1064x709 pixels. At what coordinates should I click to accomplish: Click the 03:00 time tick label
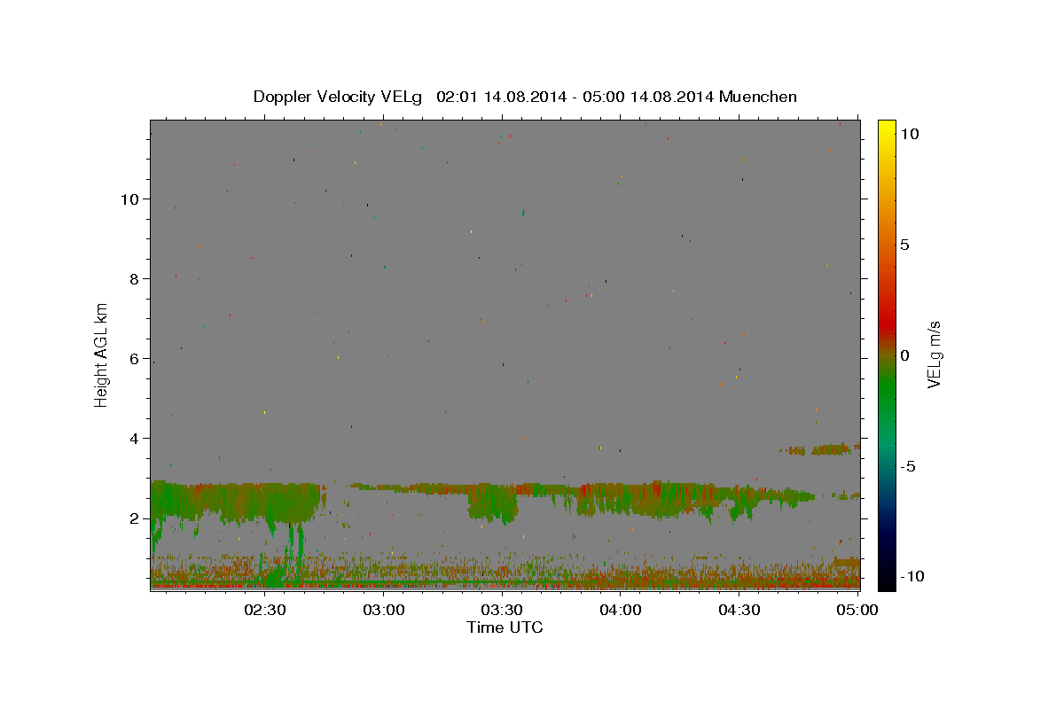tap(385, 610)
